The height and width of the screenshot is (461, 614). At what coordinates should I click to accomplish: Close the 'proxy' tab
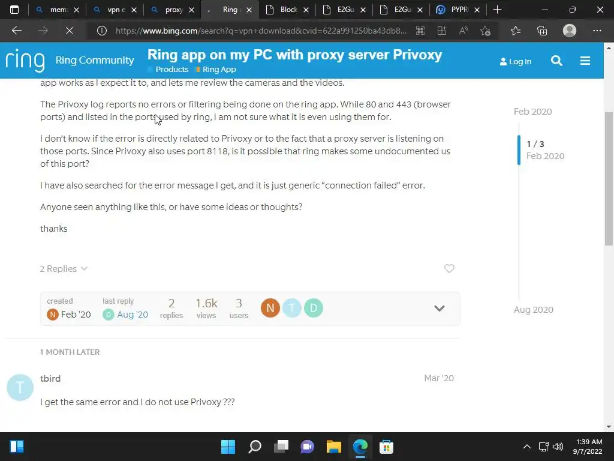(x=191, y=10)
